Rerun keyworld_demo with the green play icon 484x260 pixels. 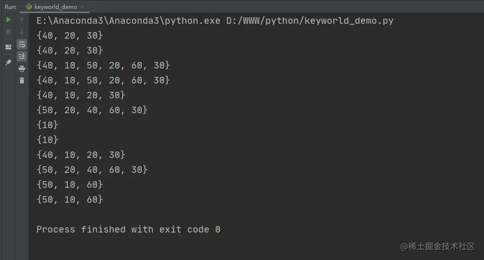pos(8,20)
